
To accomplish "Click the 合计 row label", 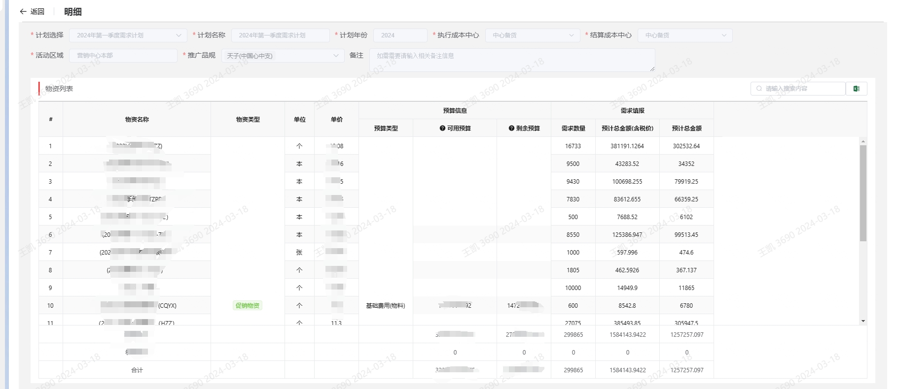I will 137,370.
